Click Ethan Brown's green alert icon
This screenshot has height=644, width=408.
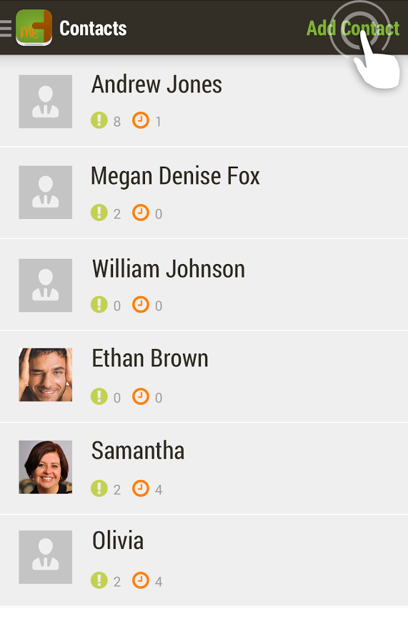pyautogui.click(x=99, y=396)
